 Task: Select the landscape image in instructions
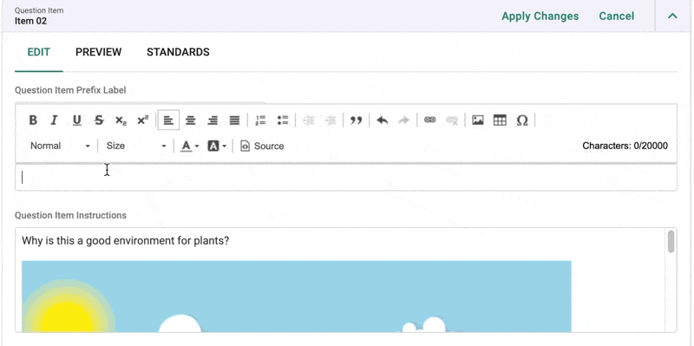pos(297,297)
